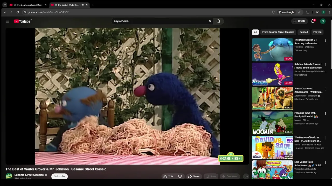The width and height of the screenshot is (332, 186).
Task: Open the YouTube guide hamburger menu
Action: (8, 21)
